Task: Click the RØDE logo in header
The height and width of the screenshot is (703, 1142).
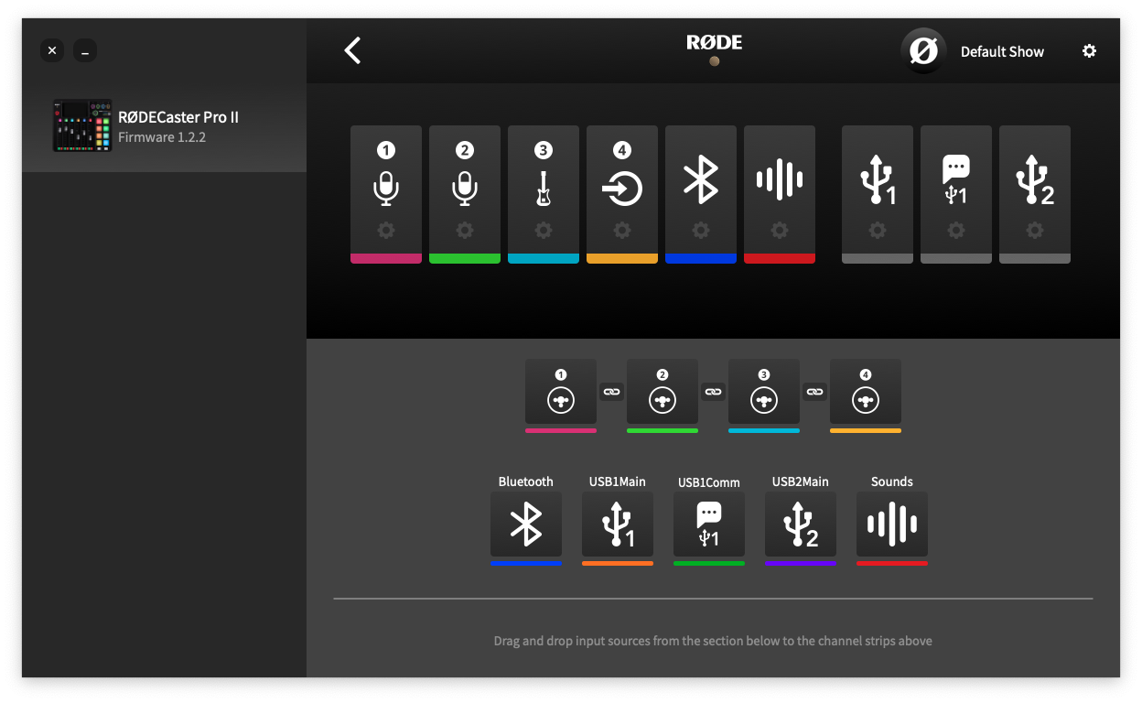Action: coord(715,43)
